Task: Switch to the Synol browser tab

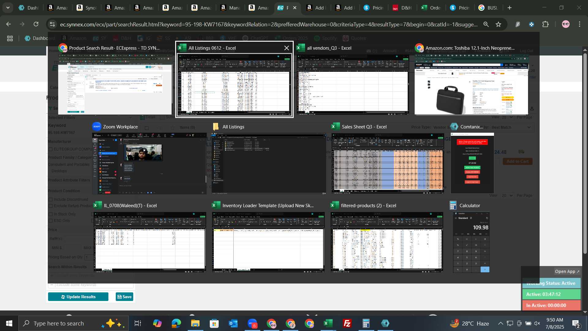Action: pyautogui.click(x=86, y=8)
